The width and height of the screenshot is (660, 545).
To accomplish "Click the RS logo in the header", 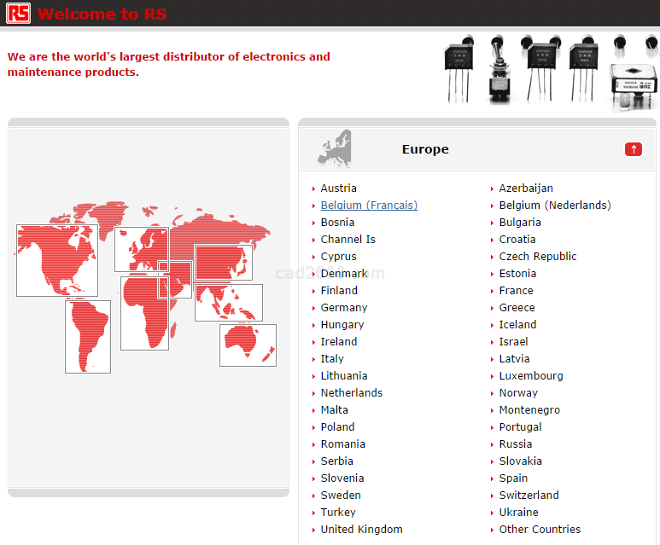I will point(18,13).
